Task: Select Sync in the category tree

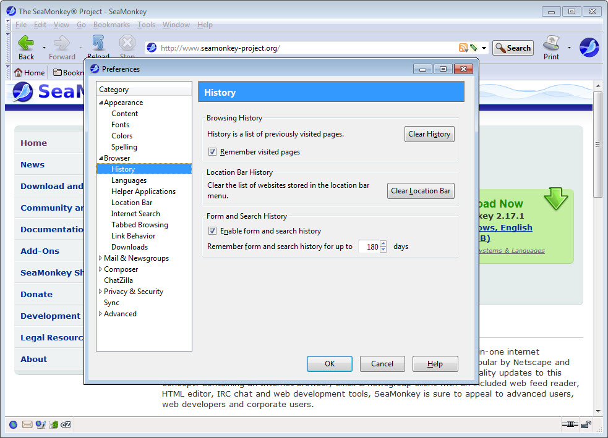Action: point(112,303)
